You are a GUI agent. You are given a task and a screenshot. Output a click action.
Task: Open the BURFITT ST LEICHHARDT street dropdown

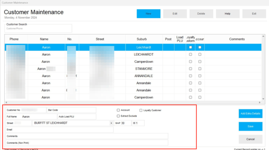point(111,123)
